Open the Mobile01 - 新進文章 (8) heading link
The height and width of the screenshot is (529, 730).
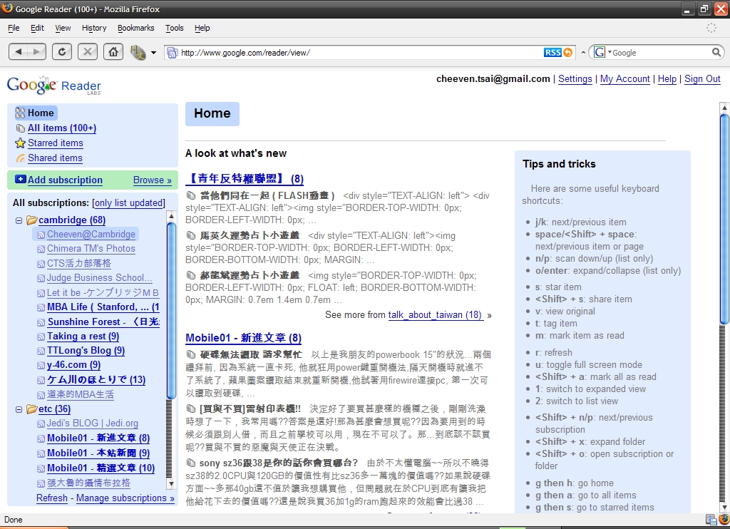click(x=243, y=338)
